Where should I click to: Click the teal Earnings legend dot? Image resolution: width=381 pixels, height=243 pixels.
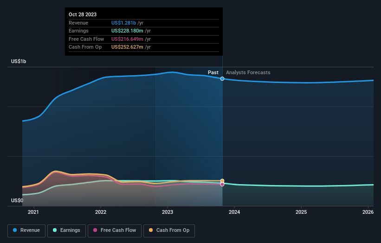[55, 230]
